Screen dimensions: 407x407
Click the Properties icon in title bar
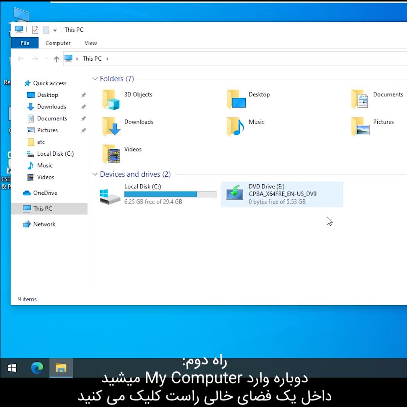click(35, 30)
